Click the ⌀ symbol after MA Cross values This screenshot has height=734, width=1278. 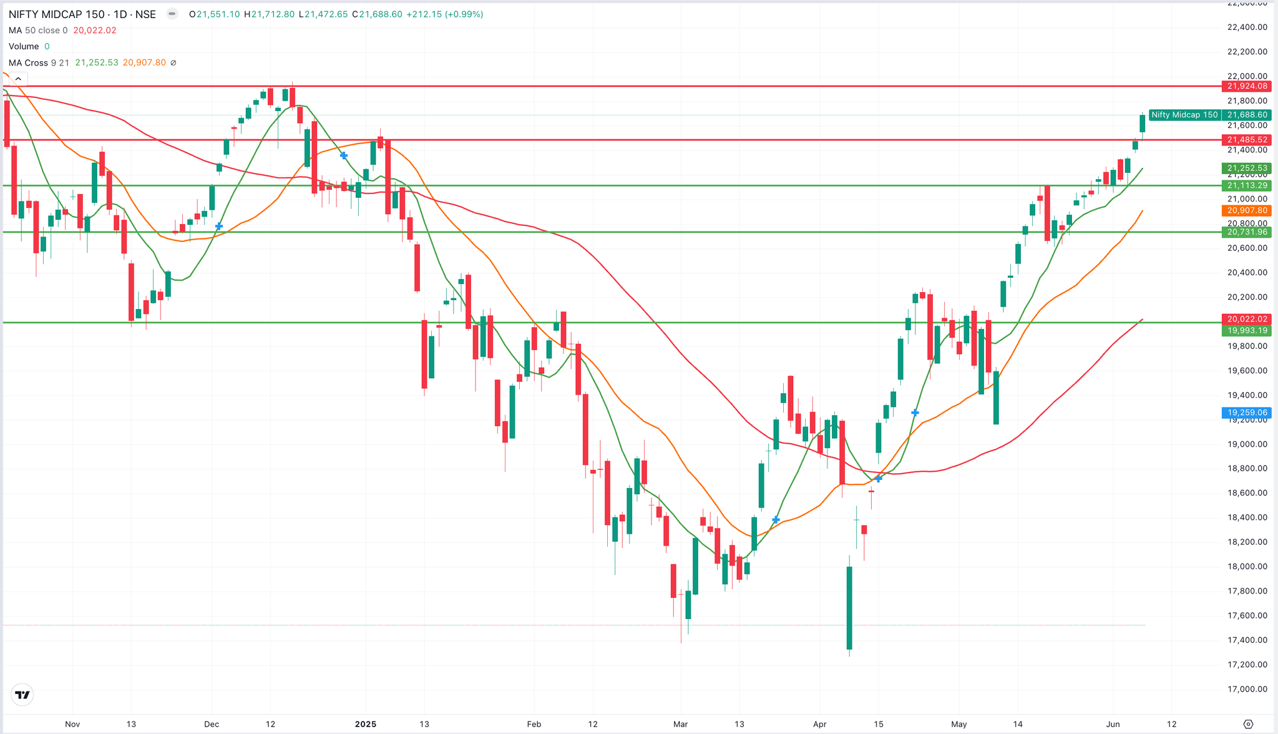[x=173, y=62]
